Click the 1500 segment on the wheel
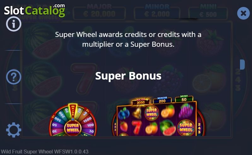The height and width of the screenshot is (155, 252). (87, 120)
